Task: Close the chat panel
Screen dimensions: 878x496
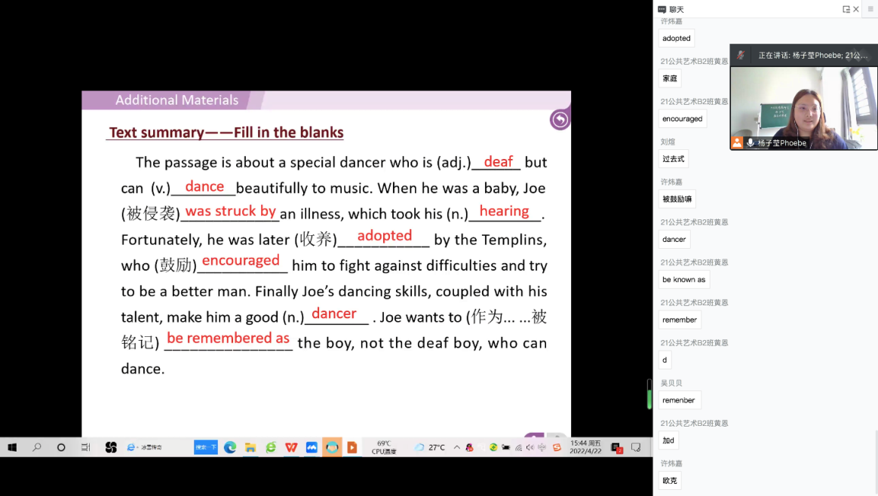Action: tap(856, 9)
